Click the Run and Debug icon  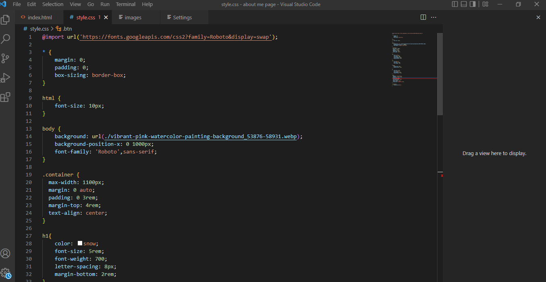6,78
